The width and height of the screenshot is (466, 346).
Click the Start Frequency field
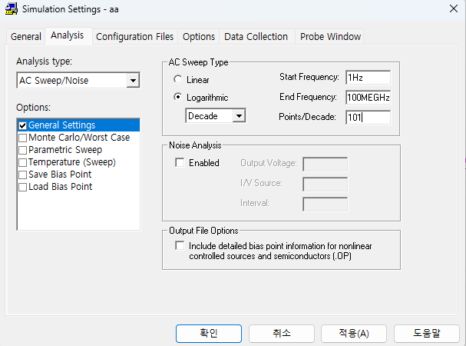pyautogui.click(x=368, y=78)
